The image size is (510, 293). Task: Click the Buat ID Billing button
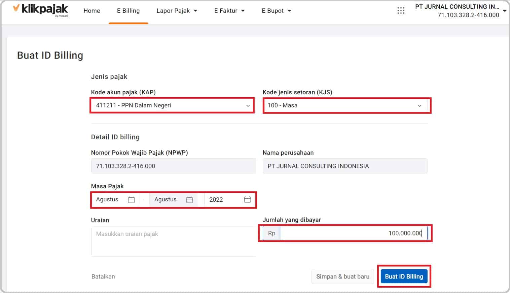404,276
